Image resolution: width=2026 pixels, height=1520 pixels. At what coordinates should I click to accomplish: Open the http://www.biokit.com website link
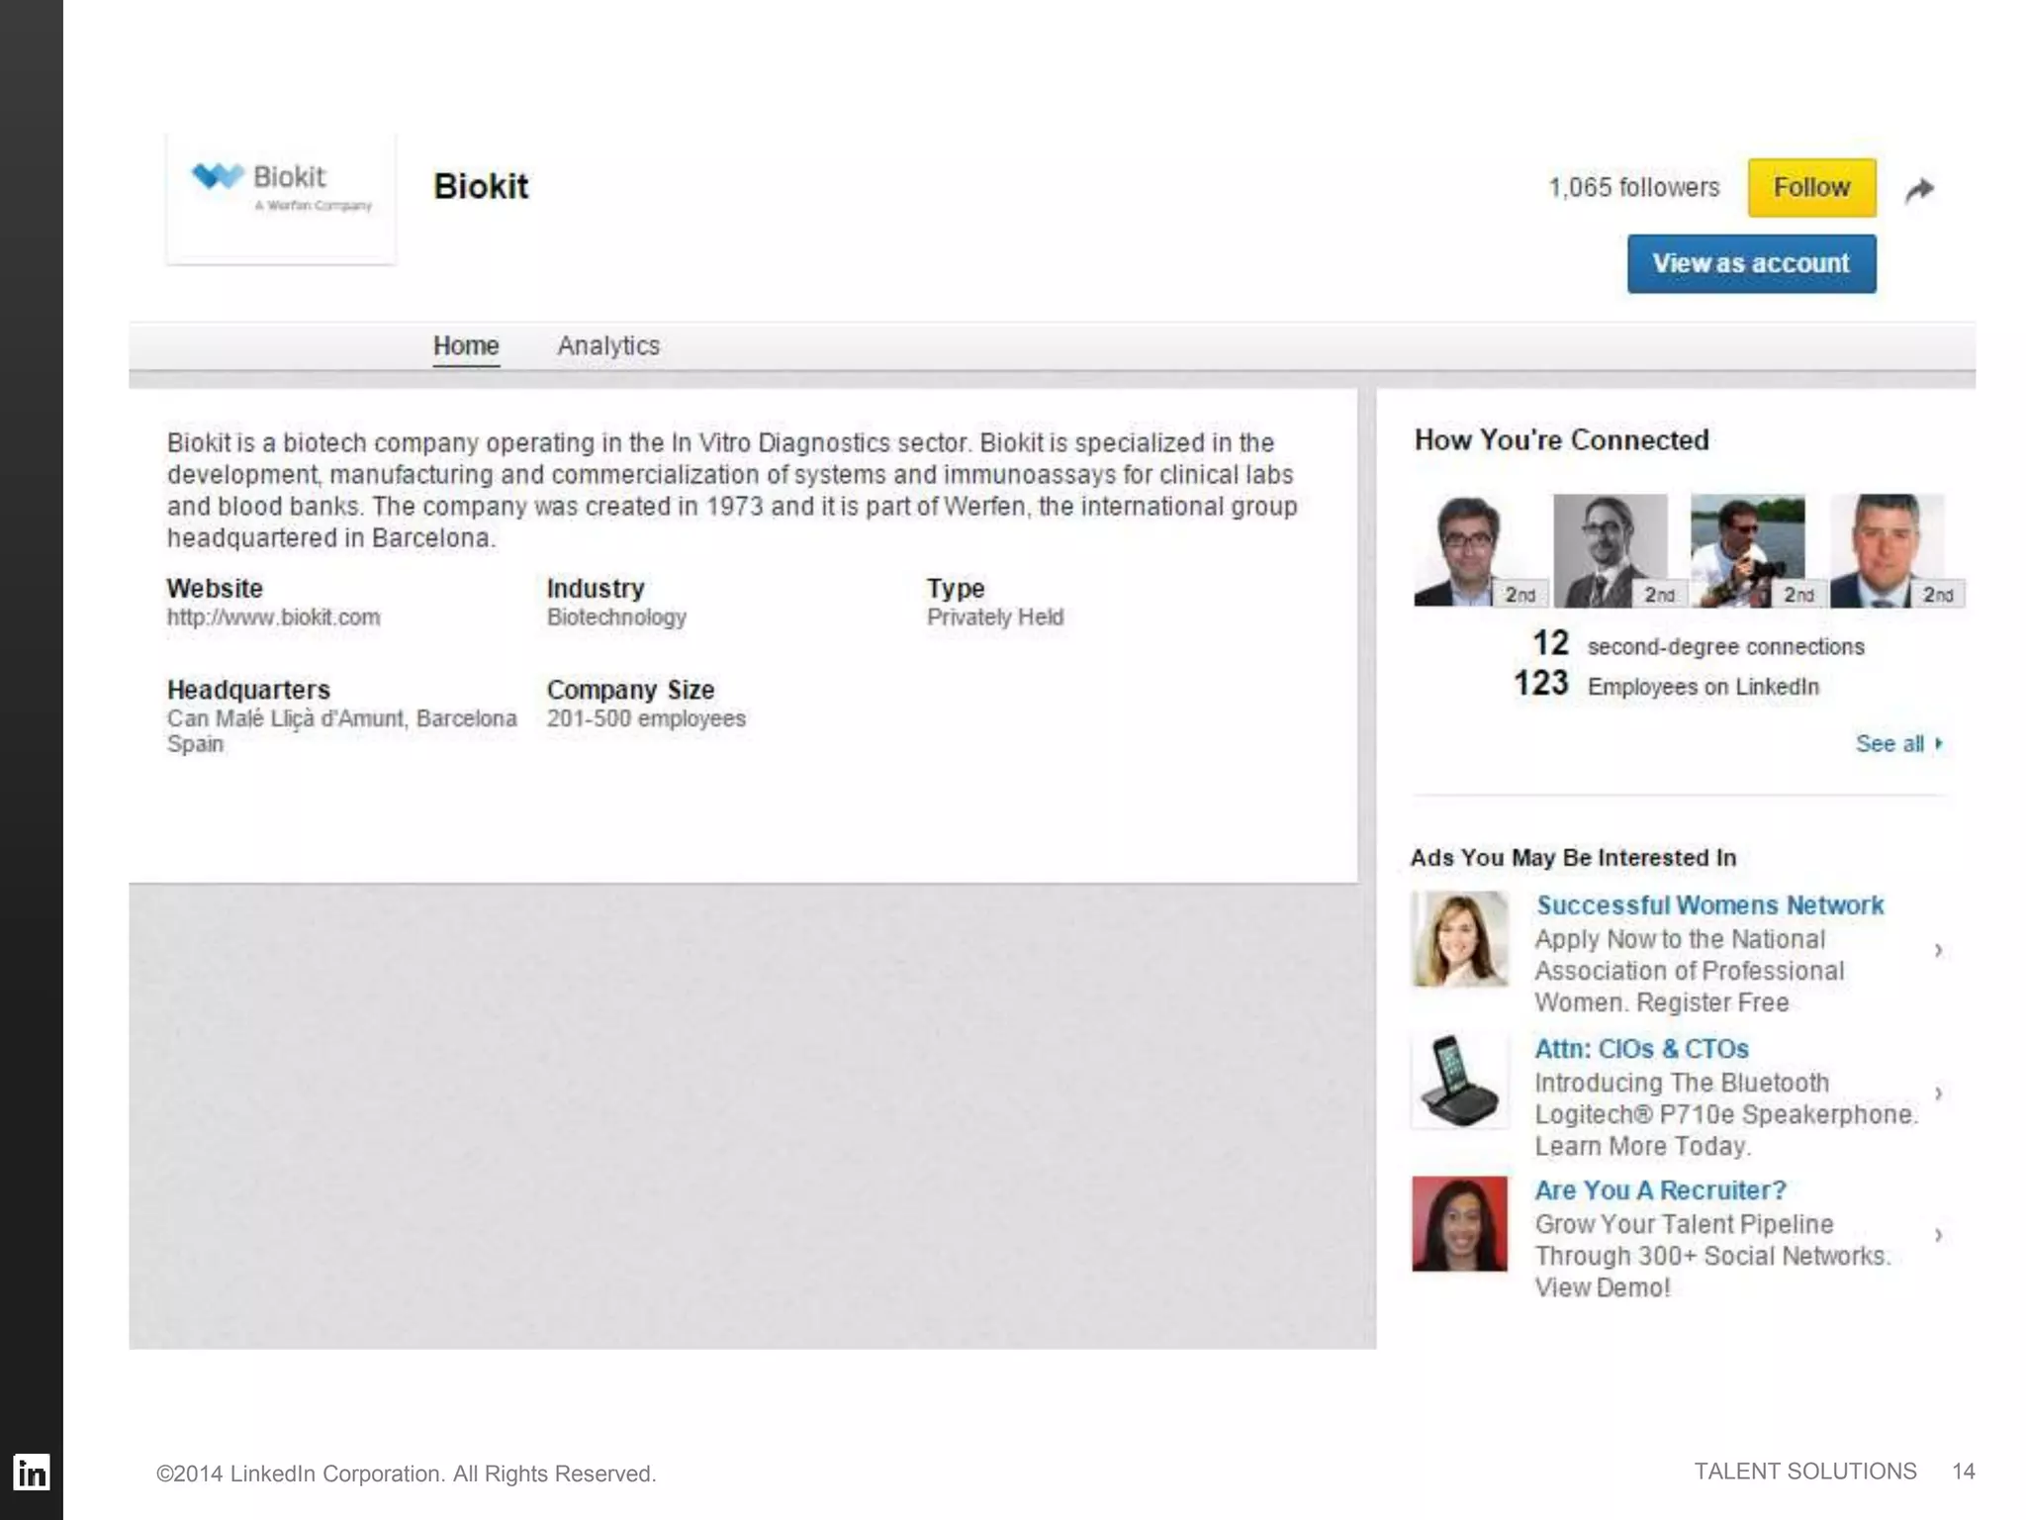[x=273, y=617]
